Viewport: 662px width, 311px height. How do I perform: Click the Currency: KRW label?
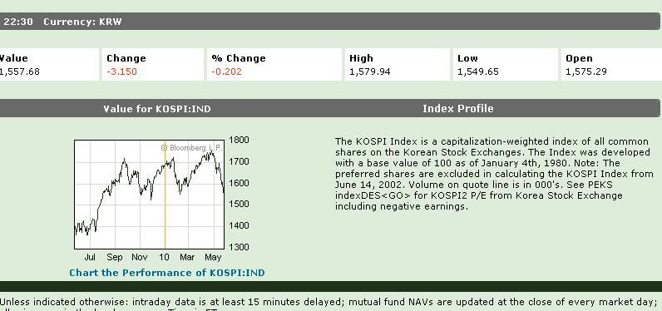coord(82,22)
